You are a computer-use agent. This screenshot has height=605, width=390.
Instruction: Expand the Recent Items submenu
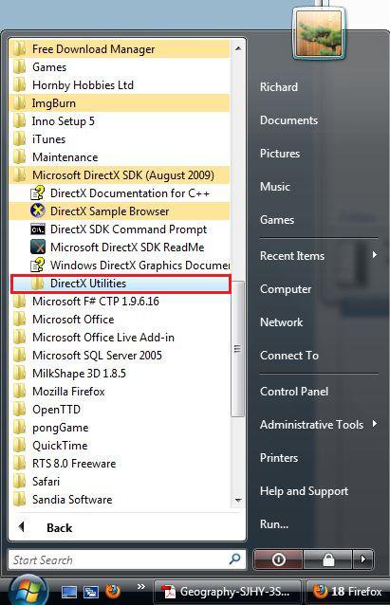tap(319, 255)
